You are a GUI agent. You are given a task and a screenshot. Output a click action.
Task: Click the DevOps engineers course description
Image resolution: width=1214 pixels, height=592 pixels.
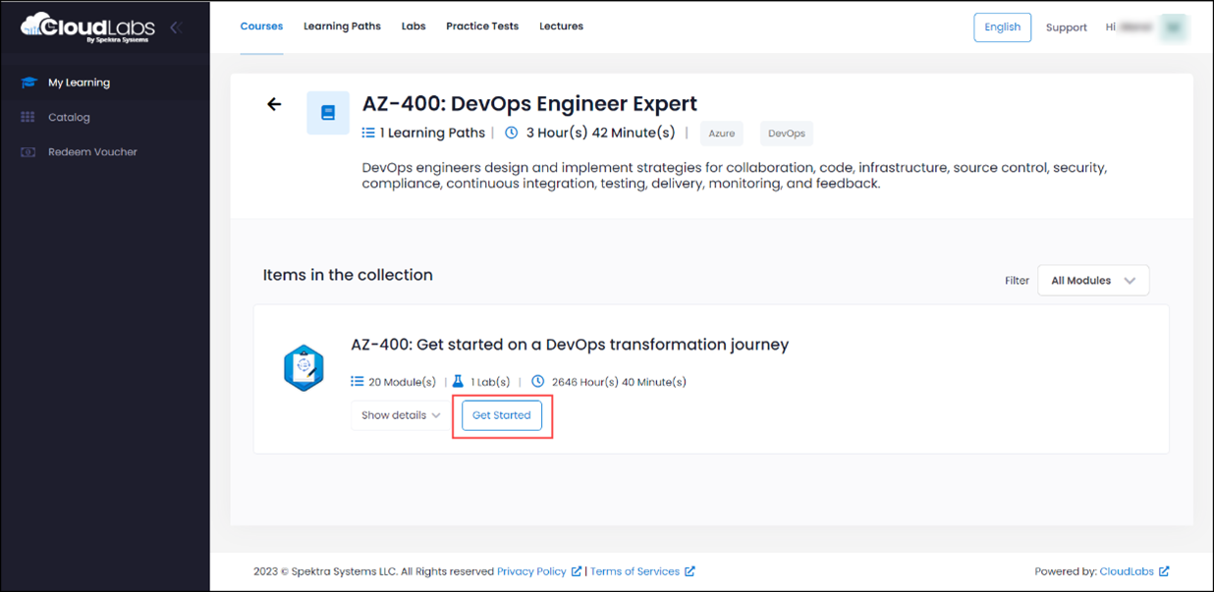[735, 176]
